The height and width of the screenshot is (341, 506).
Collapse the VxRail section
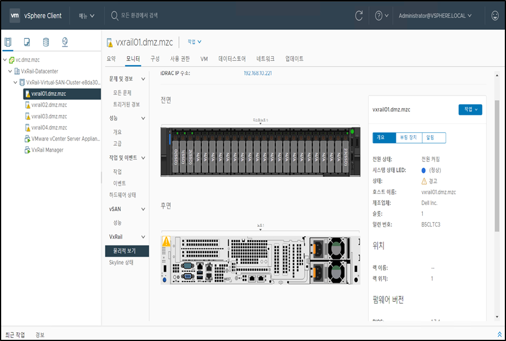(x=143, y=237)
